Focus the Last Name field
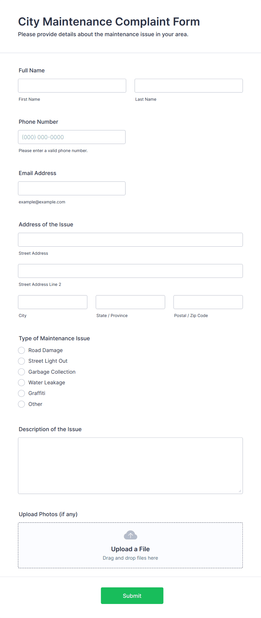Screen dimensions: 261x618 [188, 85]
